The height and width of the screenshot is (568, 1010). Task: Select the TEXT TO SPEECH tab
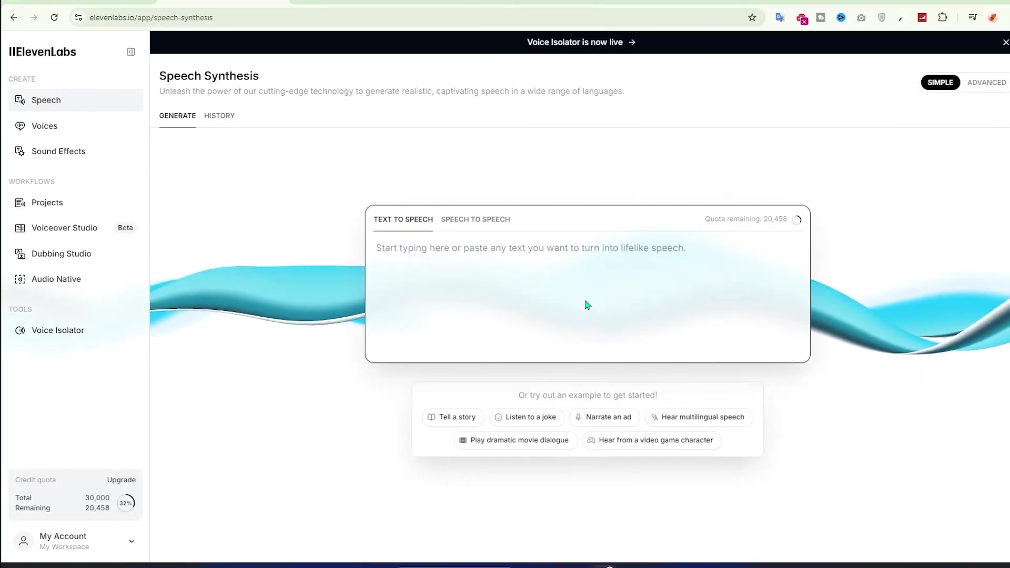point(403,219)
